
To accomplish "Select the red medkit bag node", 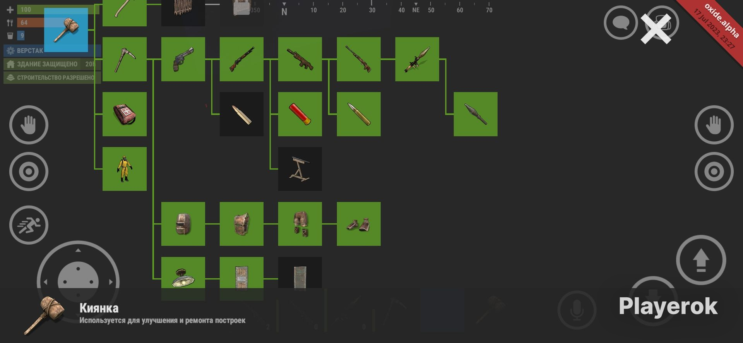I will pos(125,114).
